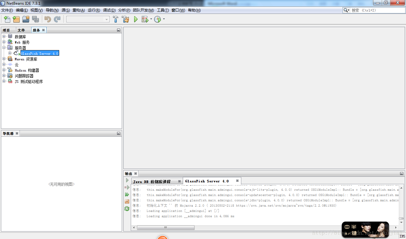Open the Debug Project dropdown arrow
Screen dimensions: 406x239
(151, 19)
